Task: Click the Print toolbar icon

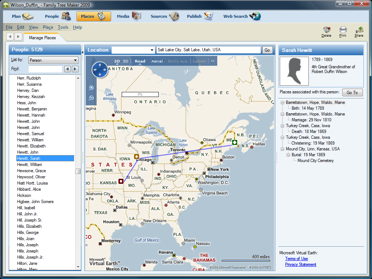Action: (343, 32)
